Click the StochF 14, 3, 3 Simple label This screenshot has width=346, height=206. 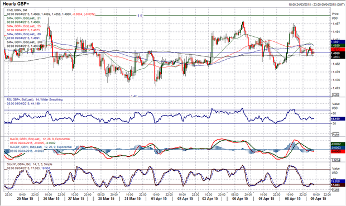tap(30, 165)
